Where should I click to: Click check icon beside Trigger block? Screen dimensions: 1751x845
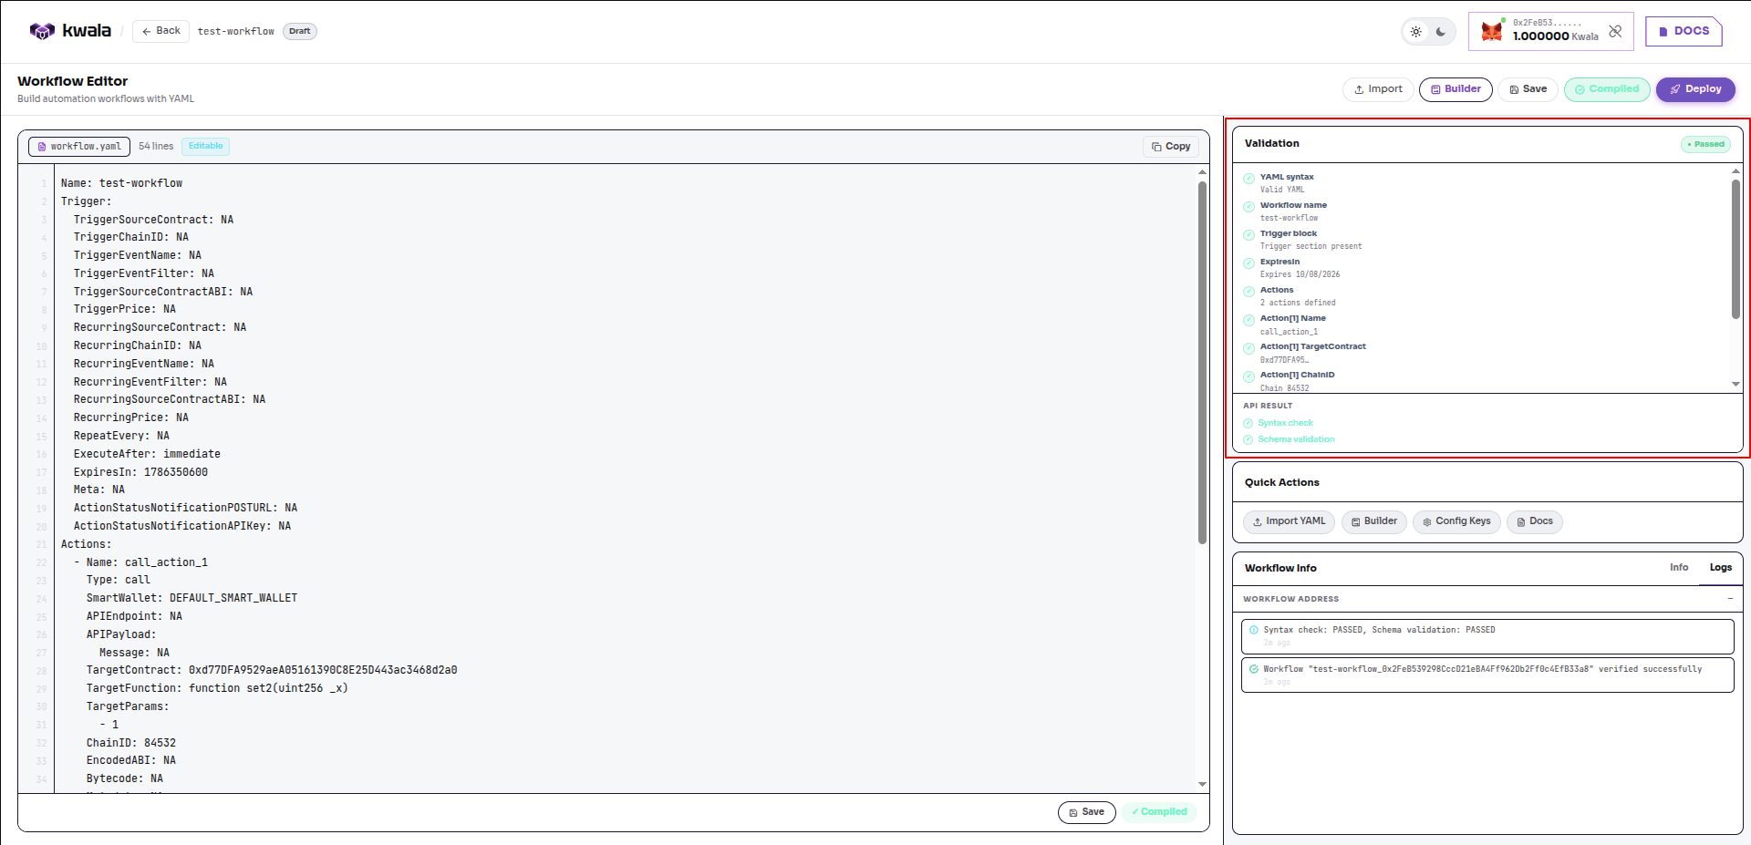coord(1248,235)
